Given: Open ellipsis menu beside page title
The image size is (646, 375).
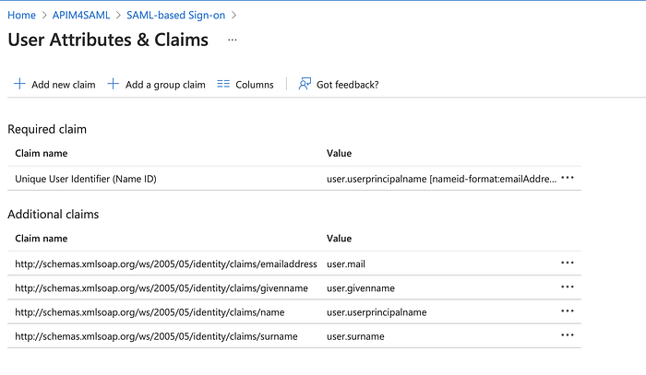Looking at the screenshot, I should click(x=233, y=40).
